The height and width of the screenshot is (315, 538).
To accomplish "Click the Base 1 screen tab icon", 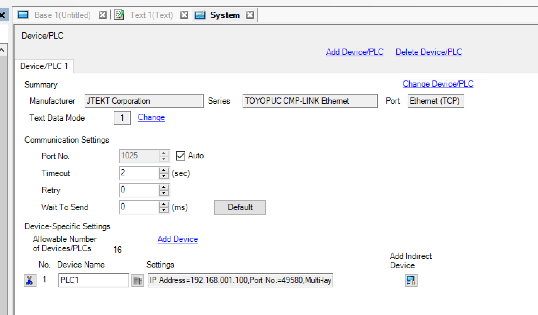I will coord(23,15).
